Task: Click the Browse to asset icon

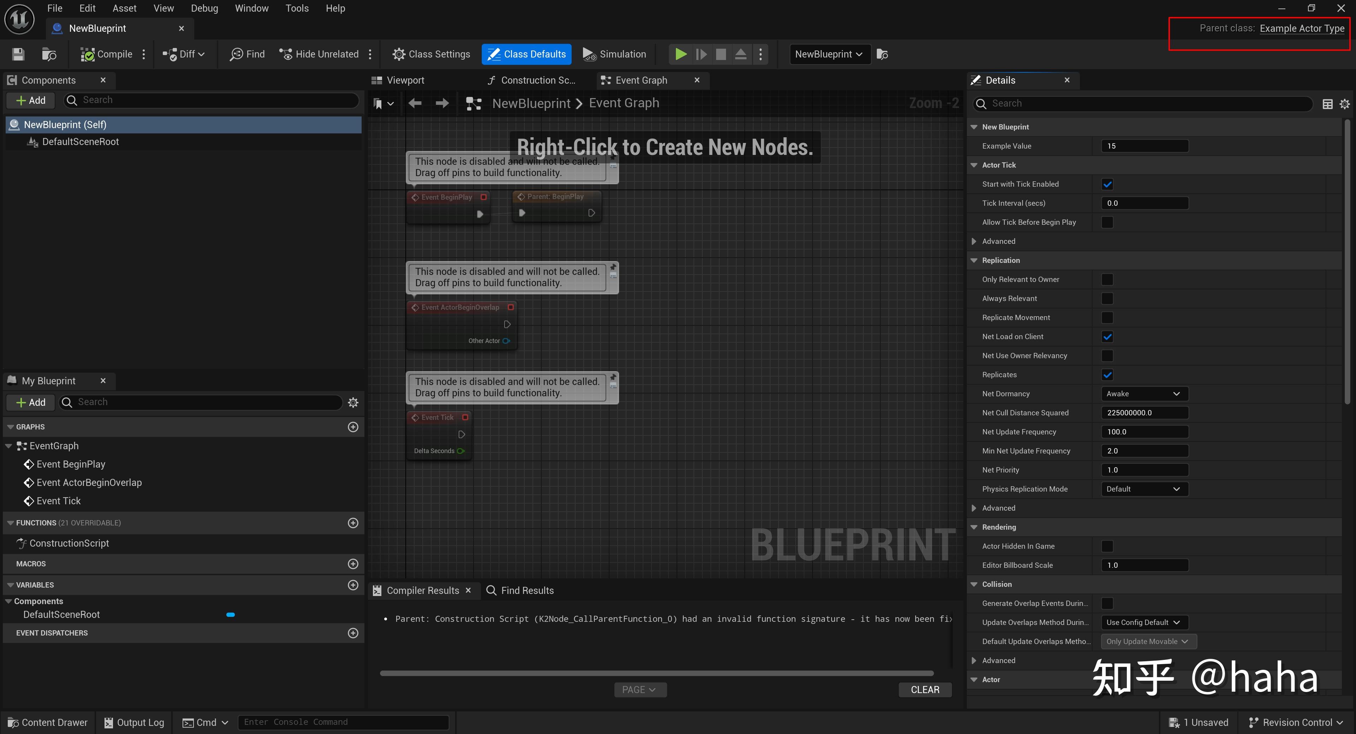Action: tap(49, 54)
